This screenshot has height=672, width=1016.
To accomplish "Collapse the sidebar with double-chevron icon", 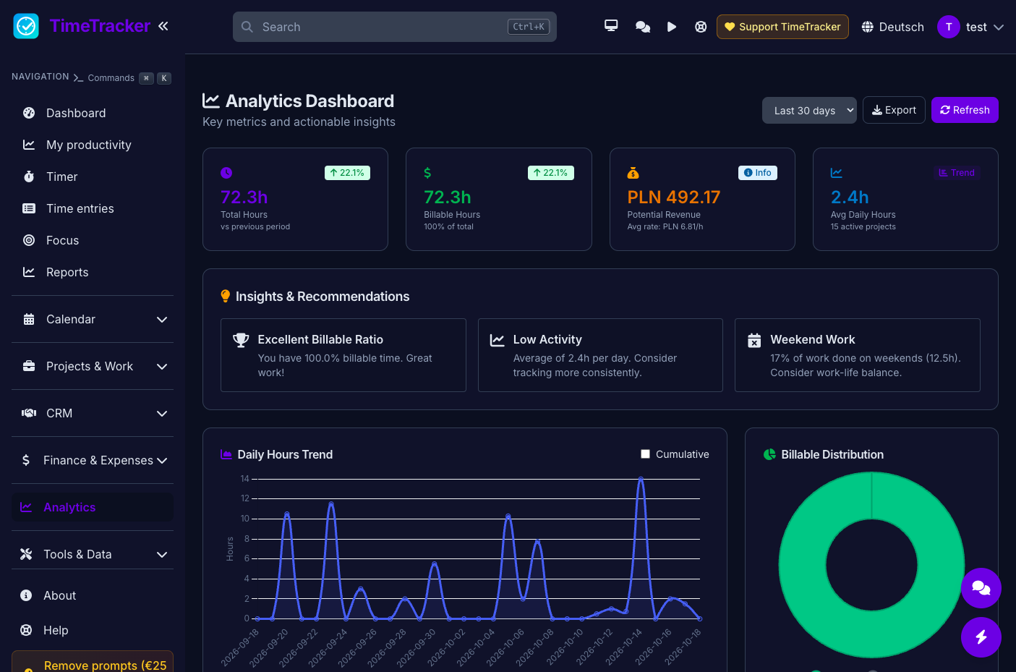I will pyautogui.click(x=163, y=26).
